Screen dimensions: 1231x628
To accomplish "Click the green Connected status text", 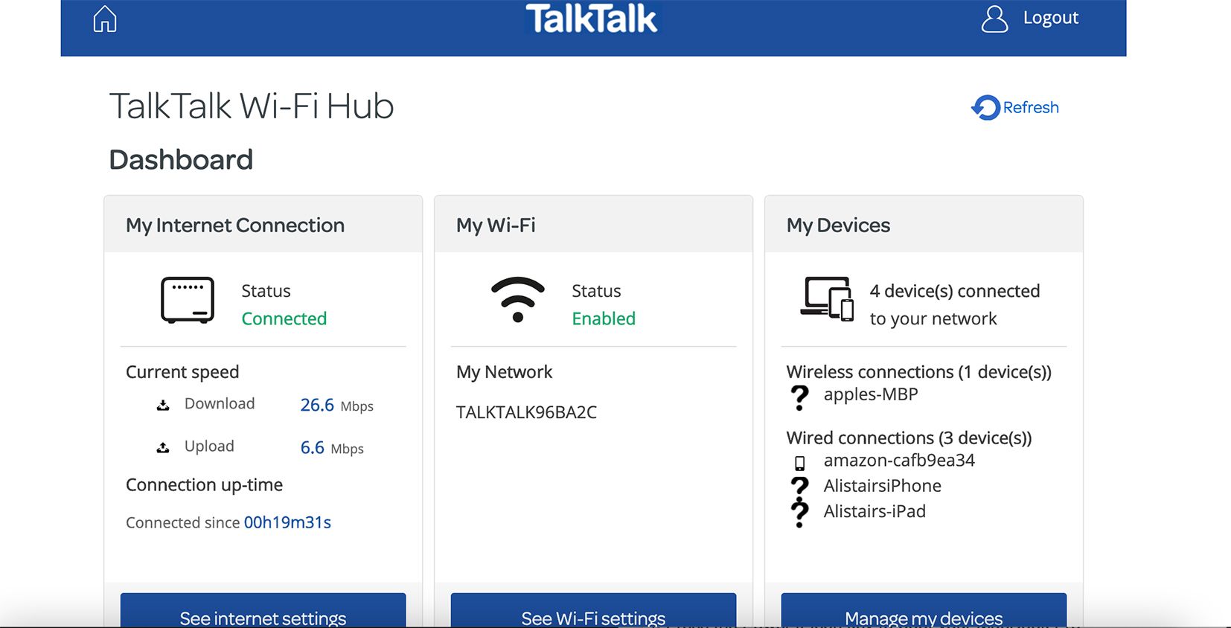I will tap(284, 318).
